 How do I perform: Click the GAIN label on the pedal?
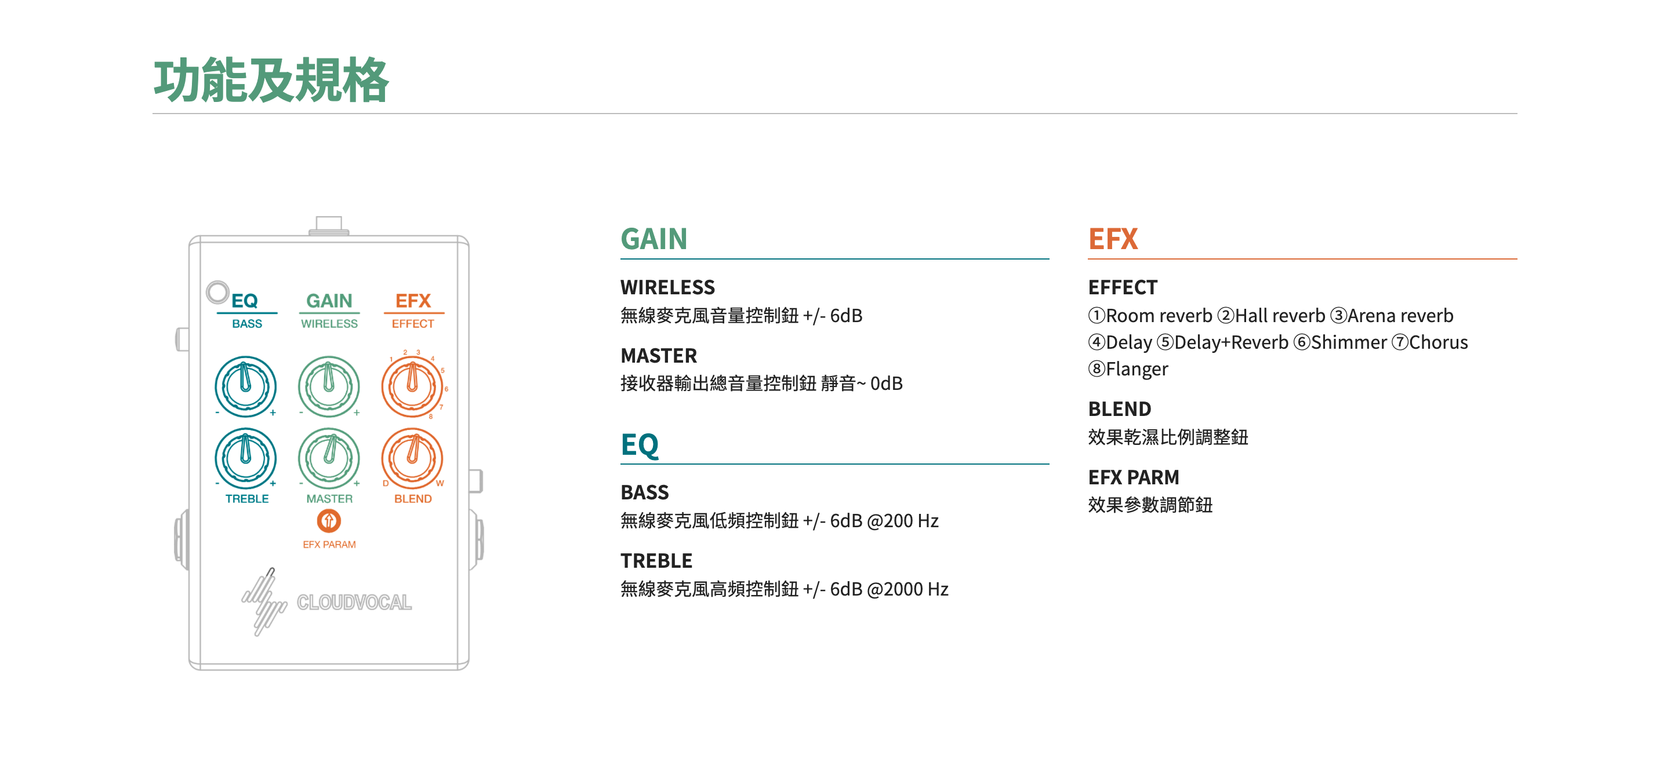pos(329,301)
